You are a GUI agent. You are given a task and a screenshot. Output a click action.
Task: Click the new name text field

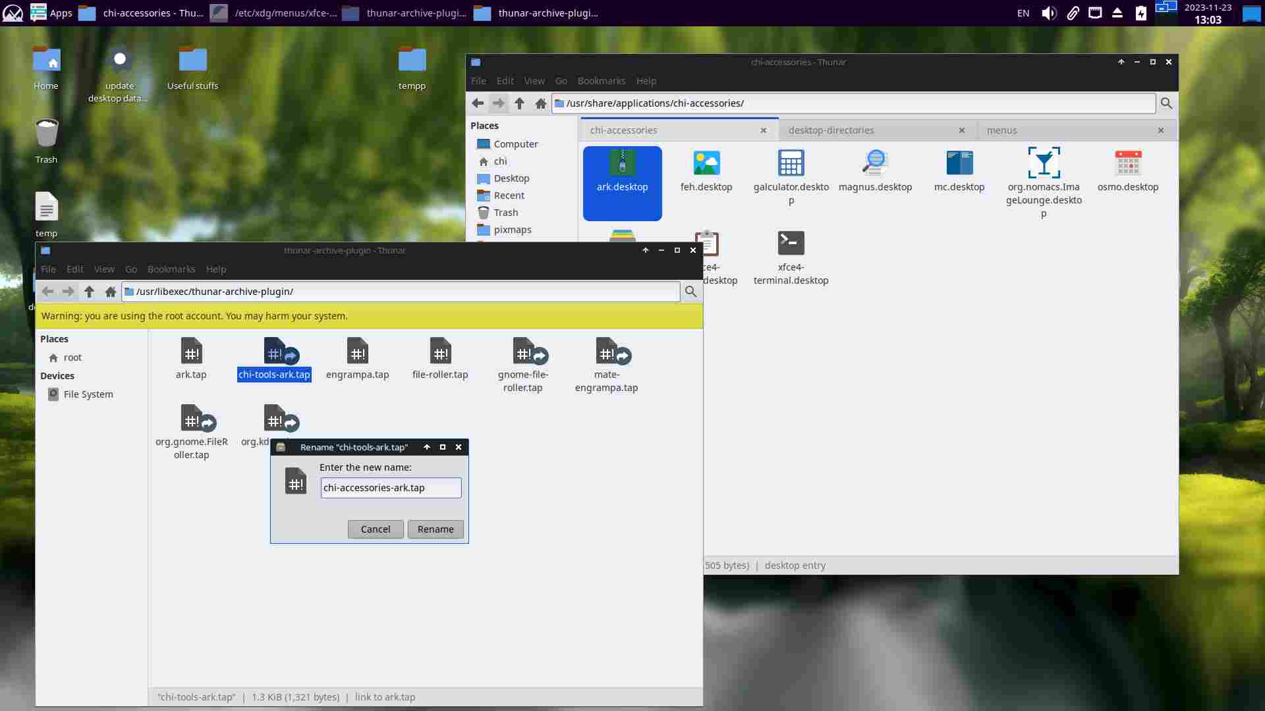pos(391,488)
